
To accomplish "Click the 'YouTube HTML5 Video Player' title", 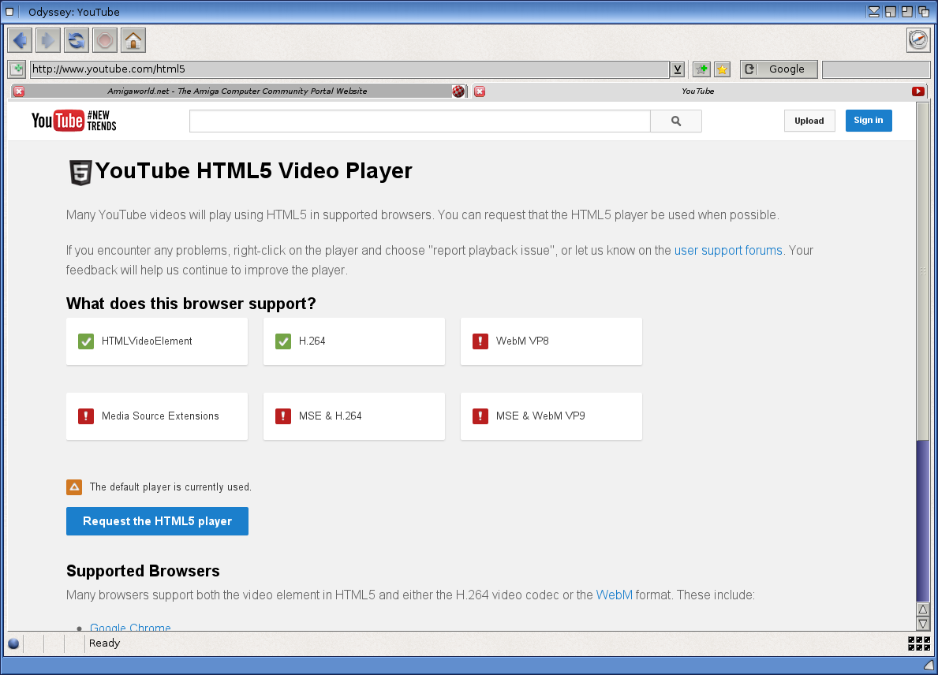I will tap(254, 171).
